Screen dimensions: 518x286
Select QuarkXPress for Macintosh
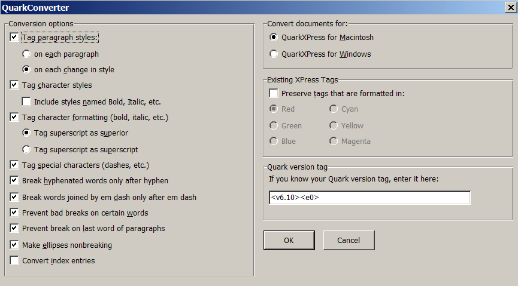pos(274,37)
